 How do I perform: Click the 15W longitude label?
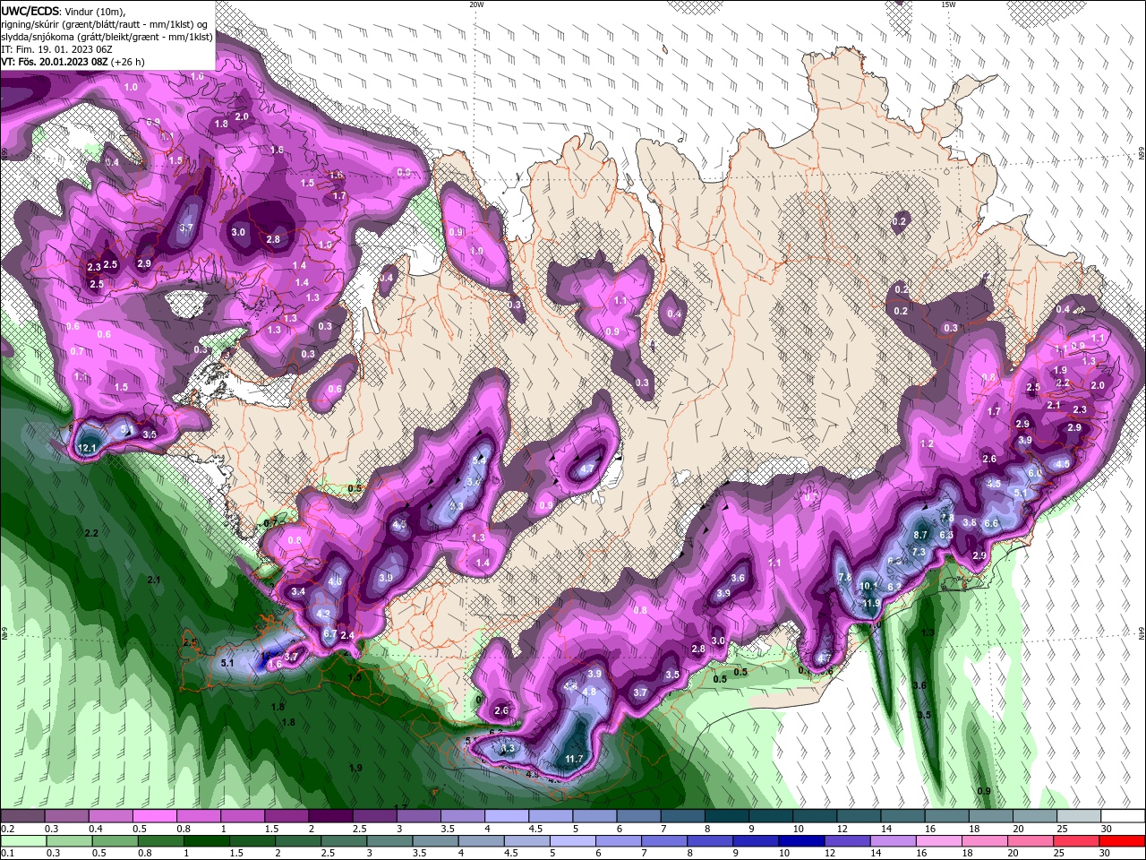(947, 4)
